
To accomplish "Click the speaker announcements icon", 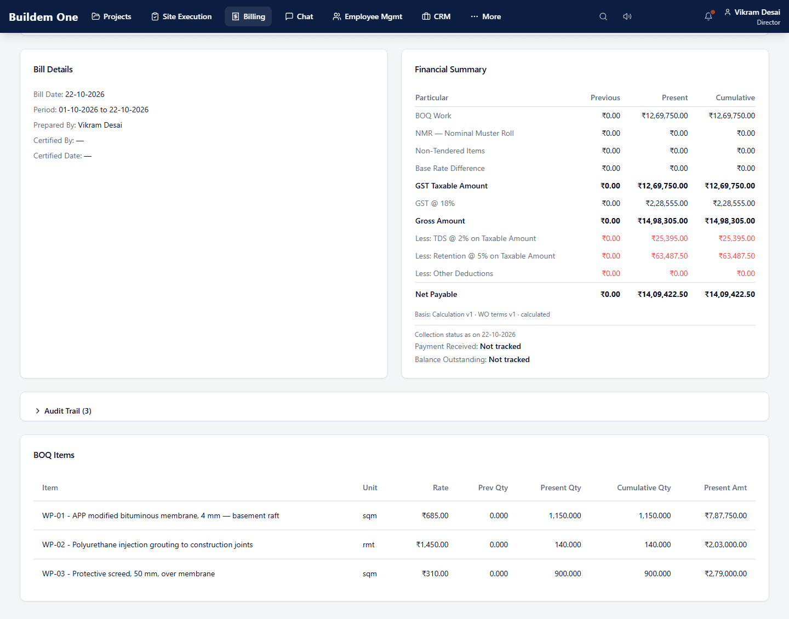I will 627,16.
